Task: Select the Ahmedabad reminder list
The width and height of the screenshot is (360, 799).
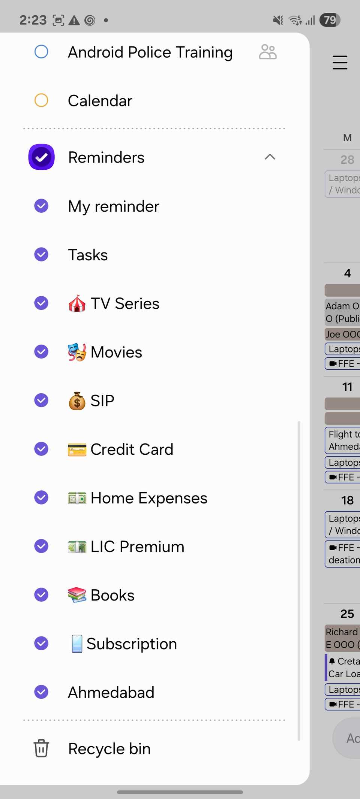Action: [111, 692]
